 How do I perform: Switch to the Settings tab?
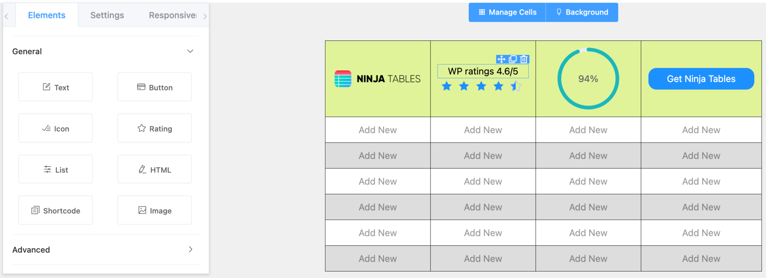[x=107, y=15]
